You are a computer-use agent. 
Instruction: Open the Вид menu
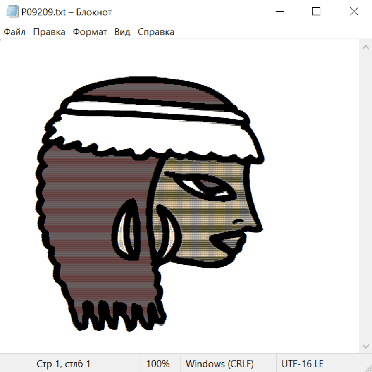pos(122,32)
